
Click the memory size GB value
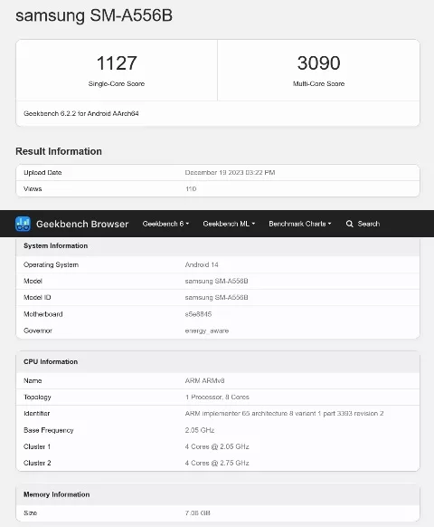pos(197,513)
